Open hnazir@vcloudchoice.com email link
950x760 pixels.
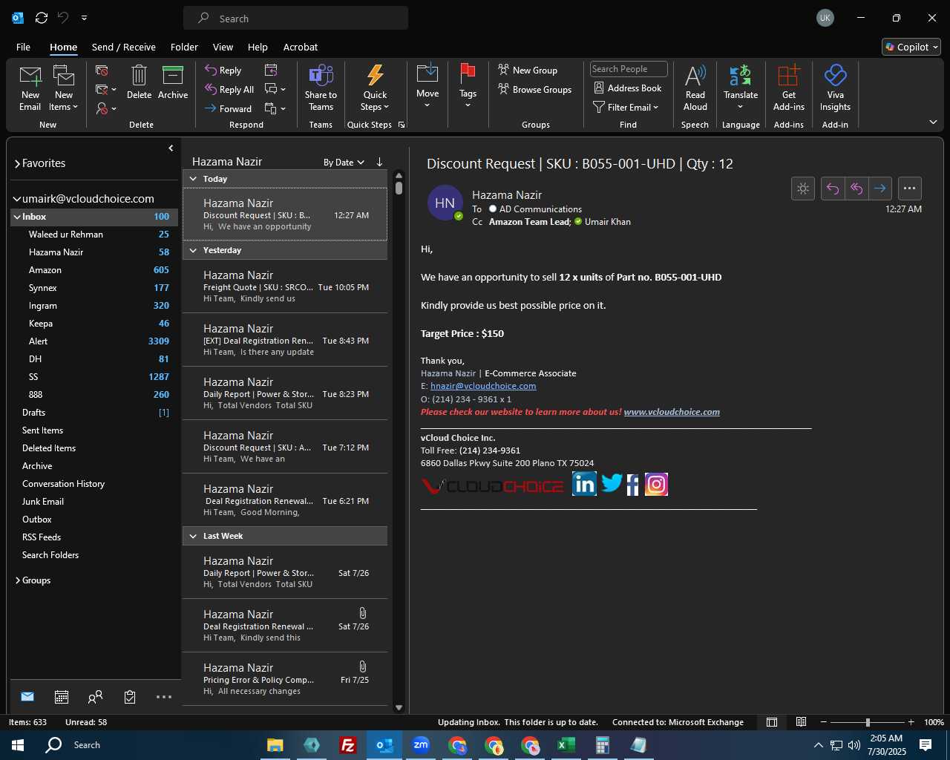pyautogui.click(x=483, y=386)
